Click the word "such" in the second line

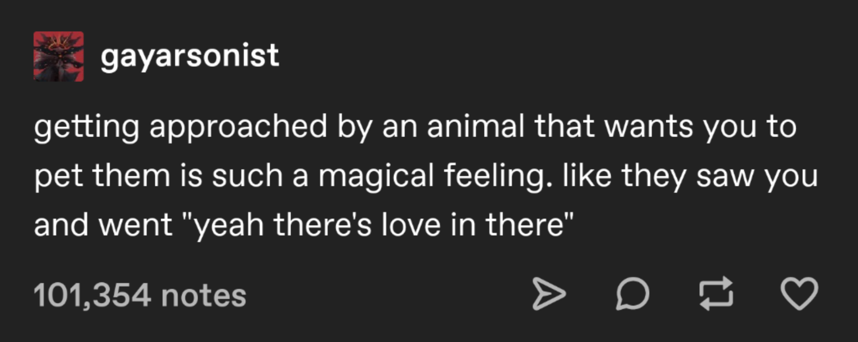[x=247, y=176]
